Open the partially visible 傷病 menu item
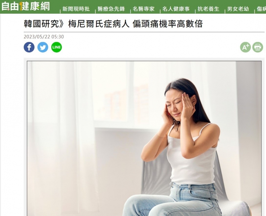The height and width of the screenshot is (216, 266). click(x=261, y=9)
